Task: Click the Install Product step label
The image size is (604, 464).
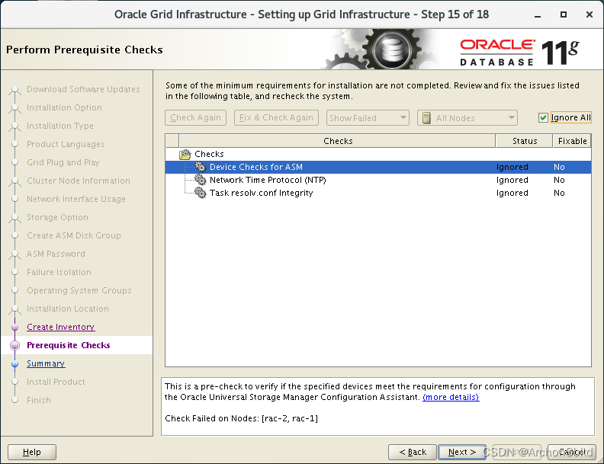Action: [x=56, y=382]
